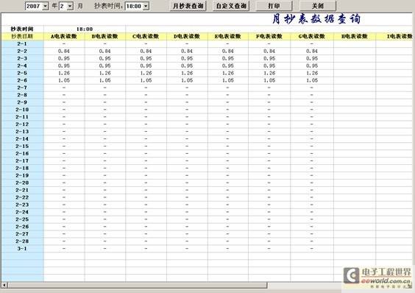Select the 2-5 date row header
The height and width of the screenshot is (293, 415).
22,73
